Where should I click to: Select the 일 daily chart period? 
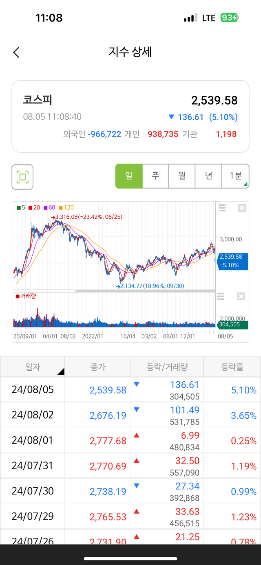[x=129, y=176]
